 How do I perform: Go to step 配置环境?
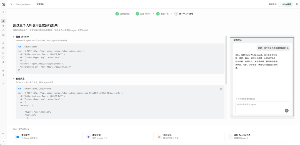[x=162, y=14]
